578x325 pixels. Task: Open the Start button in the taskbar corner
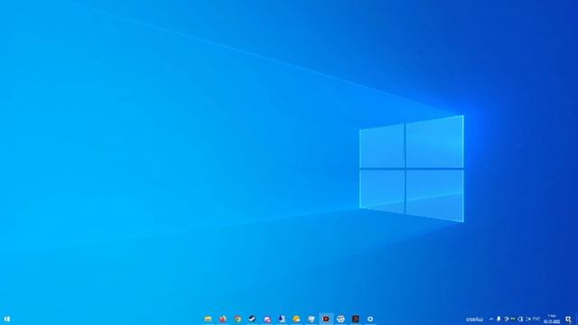[x=7, y=319]
